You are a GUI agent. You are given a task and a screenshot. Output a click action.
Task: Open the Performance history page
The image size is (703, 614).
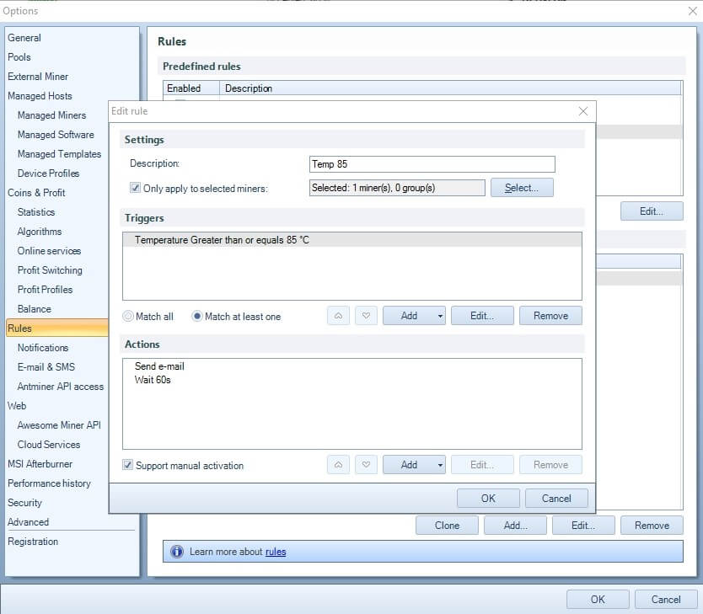[x=50, y=483]
